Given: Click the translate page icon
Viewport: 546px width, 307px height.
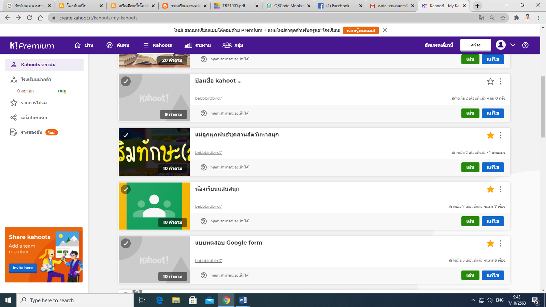Looking at the screenshot, I should pyautogui.click(x=481, y=18).
